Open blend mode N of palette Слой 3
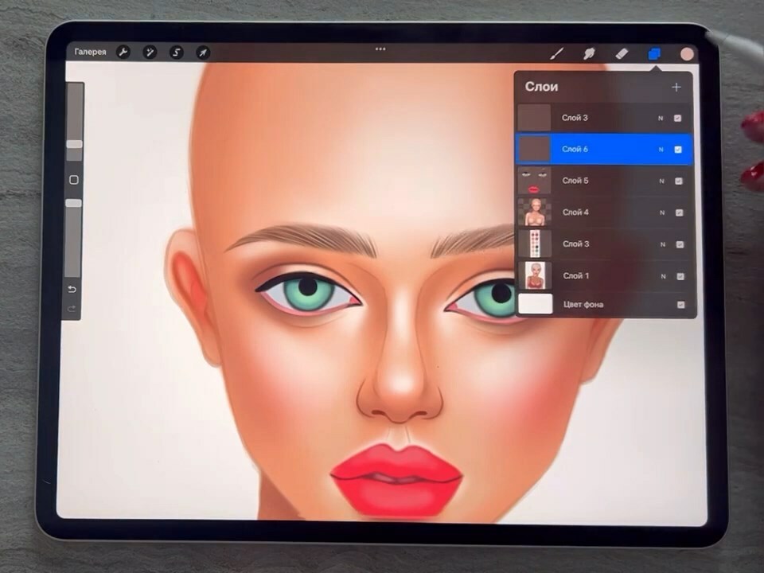Viewport: 764px width, 573px height. pos(663,244)
